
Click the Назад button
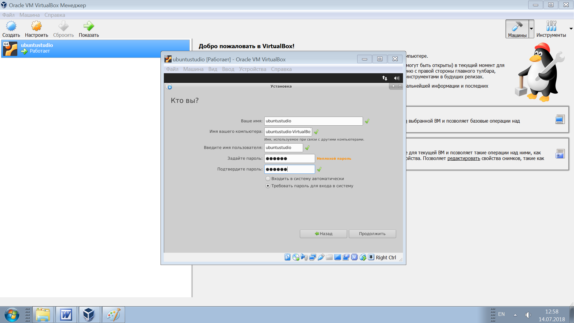pyautogui.click(x=323, y=234)
